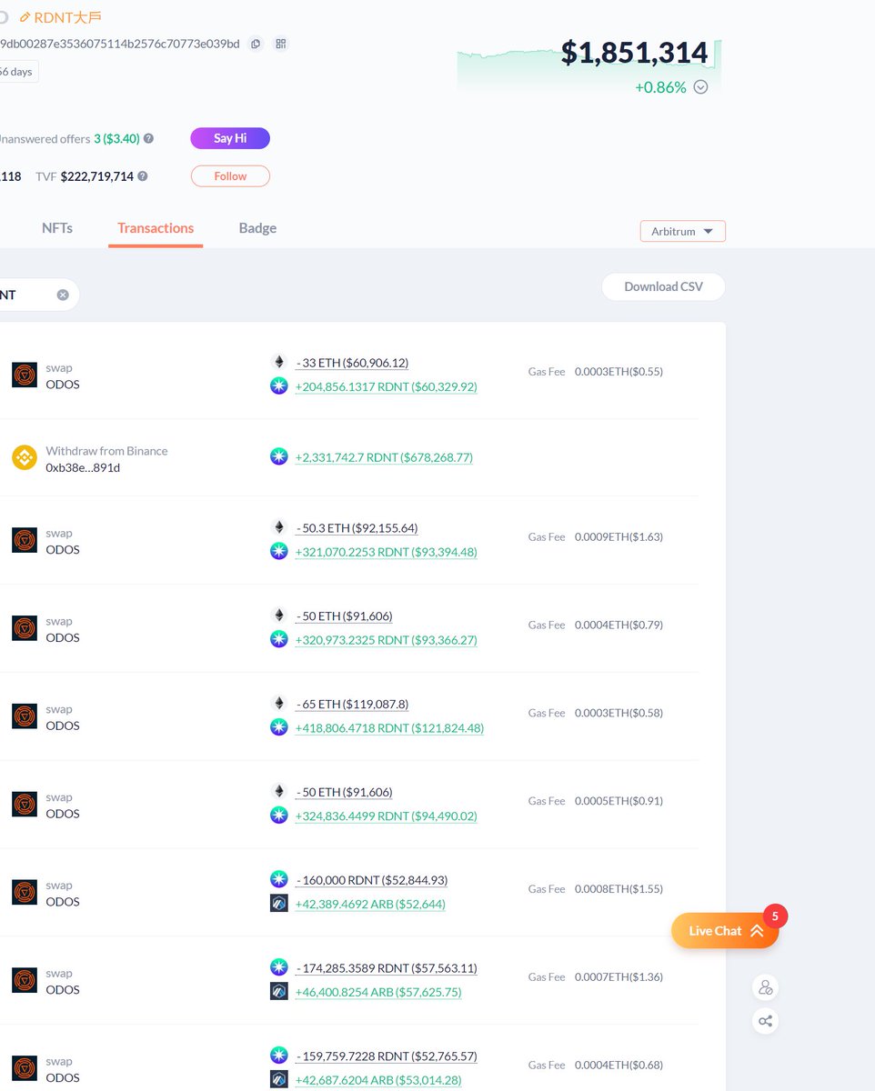
Task: Click the $1,851,314 portfolio value
Action: [x=634, y=53]
